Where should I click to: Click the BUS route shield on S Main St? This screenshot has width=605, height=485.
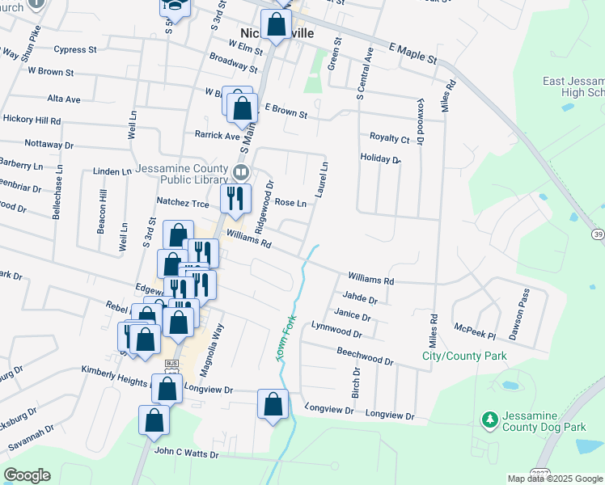click(171, 364)
